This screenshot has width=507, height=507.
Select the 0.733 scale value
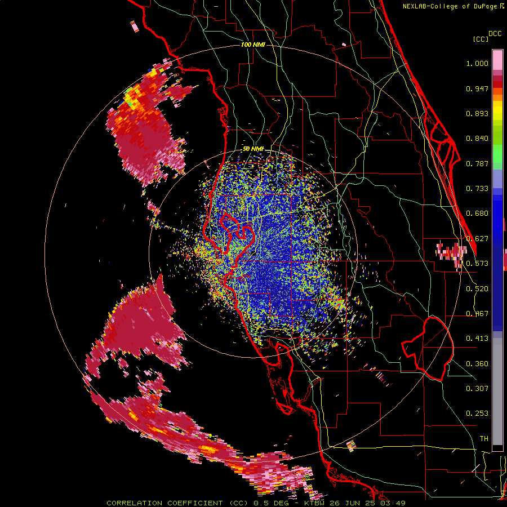click(x=477, y=189)
